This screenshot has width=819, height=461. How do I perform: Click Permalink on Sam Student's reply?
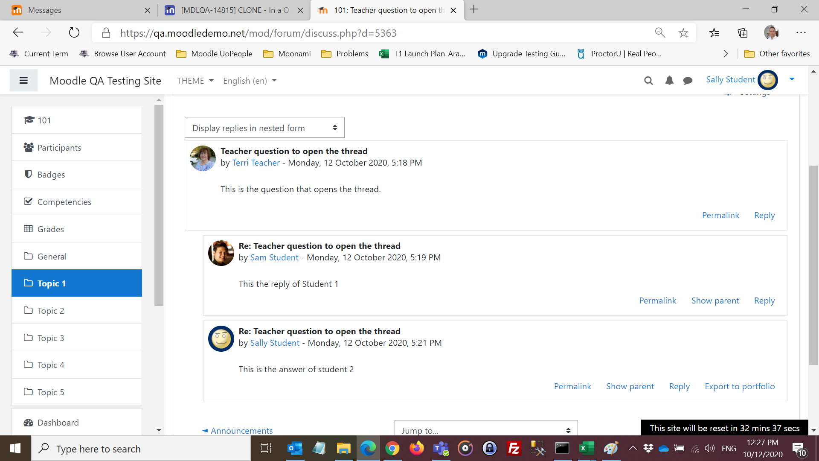click(657, 301)
